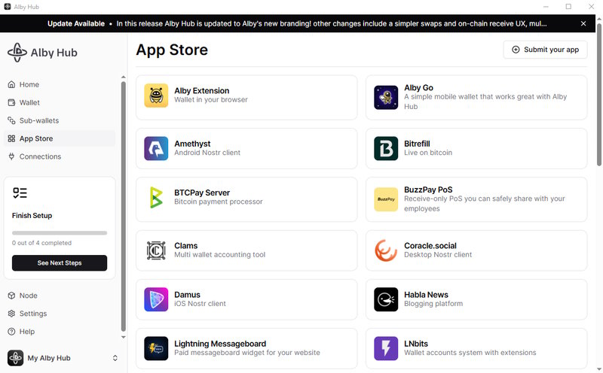
Task: Click the LNbits lightning icon
Action: tap(386, 348)
